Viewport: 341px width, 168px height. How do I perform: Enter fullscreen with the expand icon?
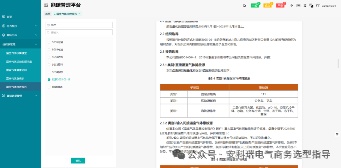305,6
